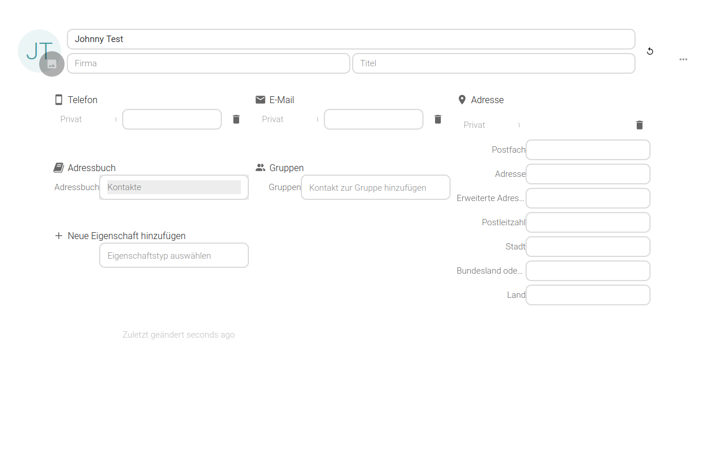Click the Neue Eigenschaft hinzufügen heading
The width and height of the screenshot is (703, 473).
[127, 236]
